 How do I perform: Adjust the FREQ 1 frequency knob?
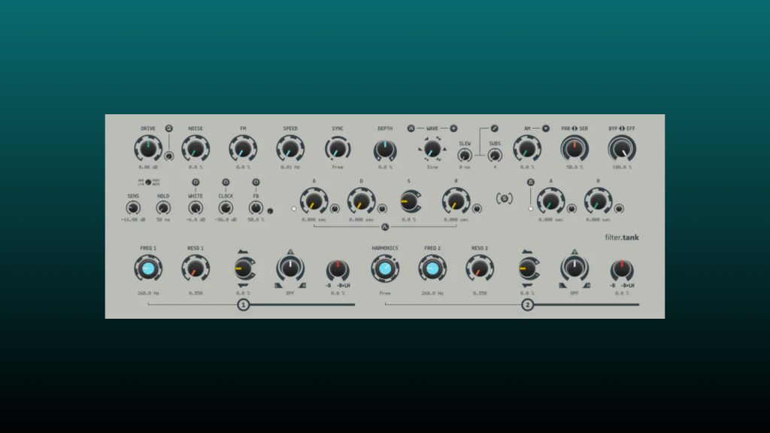(148, 267)
